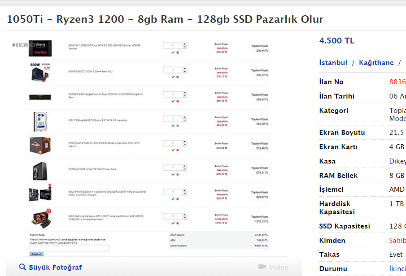
Task: Click the '4 GB' graphics card value
Action: coord(397,147)
